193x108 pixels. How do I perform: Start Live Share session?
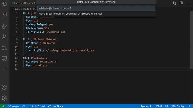[55, 106]
